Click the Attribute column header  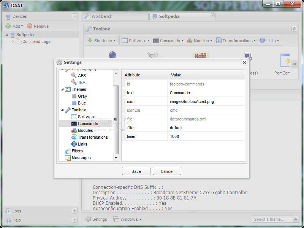(x=145, y=75)
